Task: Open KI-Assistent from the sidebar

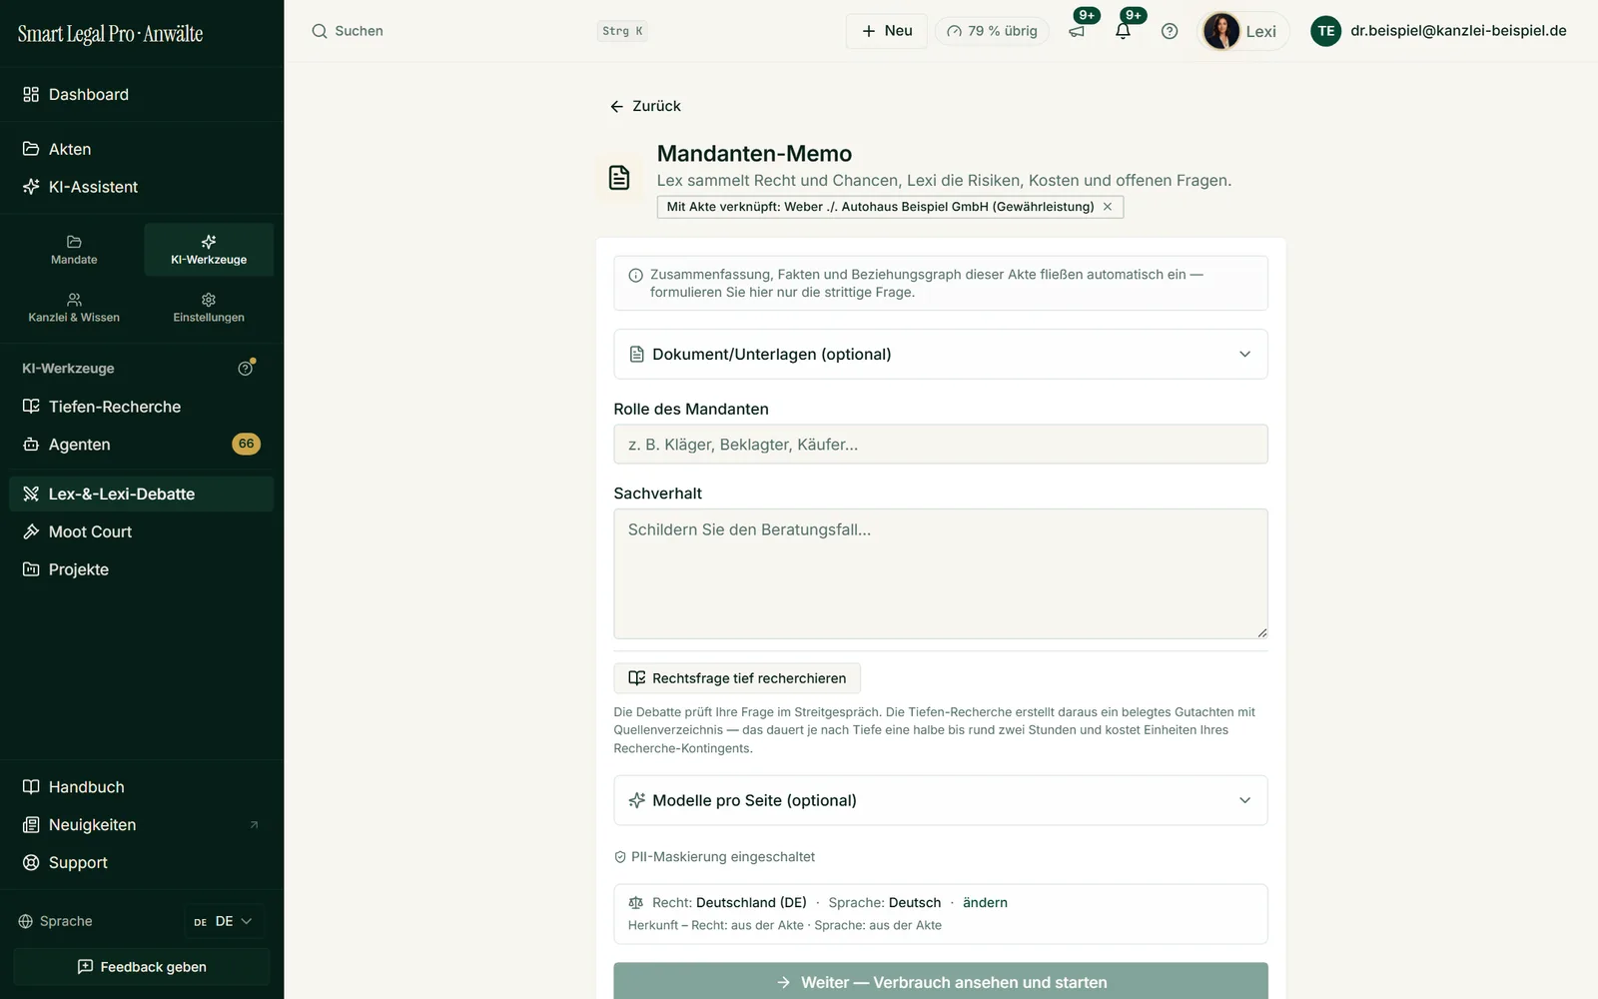Action: (142, 187)
